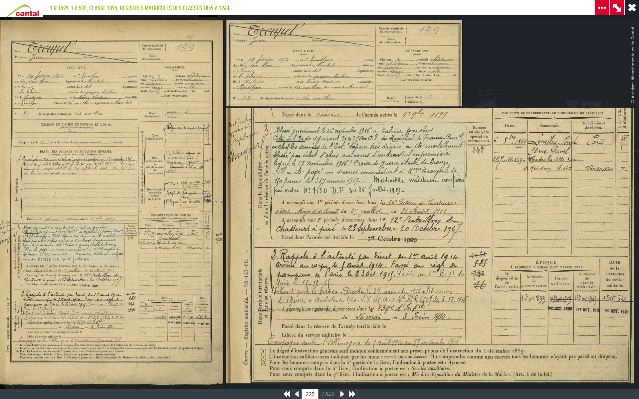Click the page number field showing 225
This screenshot has width=639, height=399.
310,394
